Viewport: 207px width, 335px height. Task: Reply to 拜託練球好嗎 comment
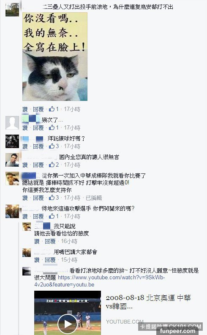click(x=38, y=146)
